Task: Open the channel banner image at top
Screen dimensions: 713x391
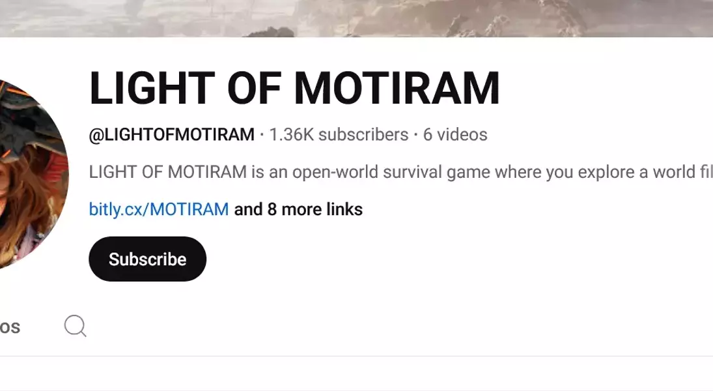Action: click(x=357, y=18)
